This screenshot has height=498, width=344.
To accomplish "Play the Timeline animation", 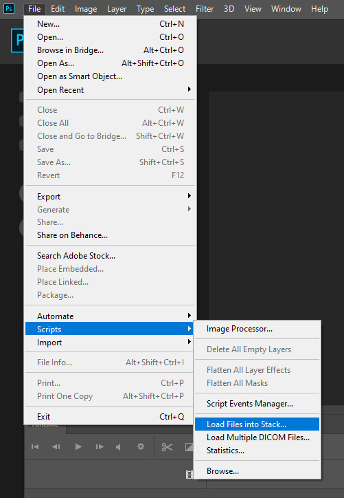I will point(78,447).
